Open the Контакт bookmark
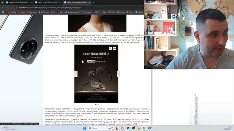This screenshot has width=234, height=131. point(121,12)
